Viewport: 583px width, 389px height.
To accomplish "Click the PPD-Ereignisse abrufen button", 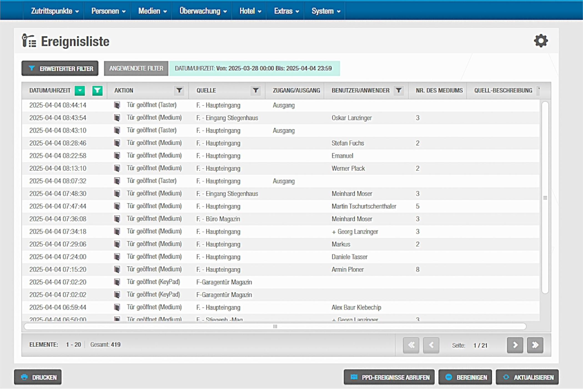I will coord(389,377).
